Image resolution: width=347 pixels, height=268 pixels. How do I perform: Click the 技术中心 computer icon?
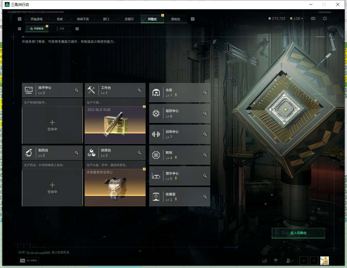click(x=29, y=90)
